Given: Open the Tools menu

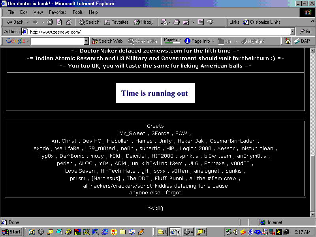Looking at the screenshot, I should [77, 12].
